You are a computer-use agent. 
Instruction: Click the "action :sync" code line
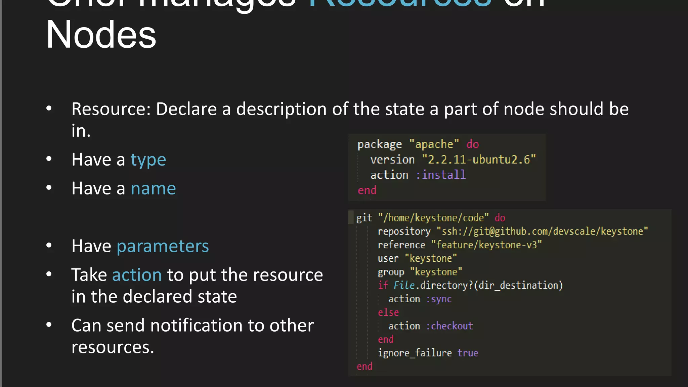tap(420, 299)
